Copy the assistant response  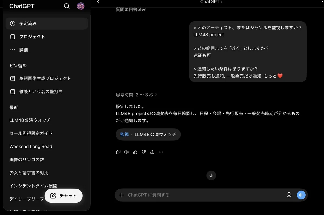(x=118, y=152)
